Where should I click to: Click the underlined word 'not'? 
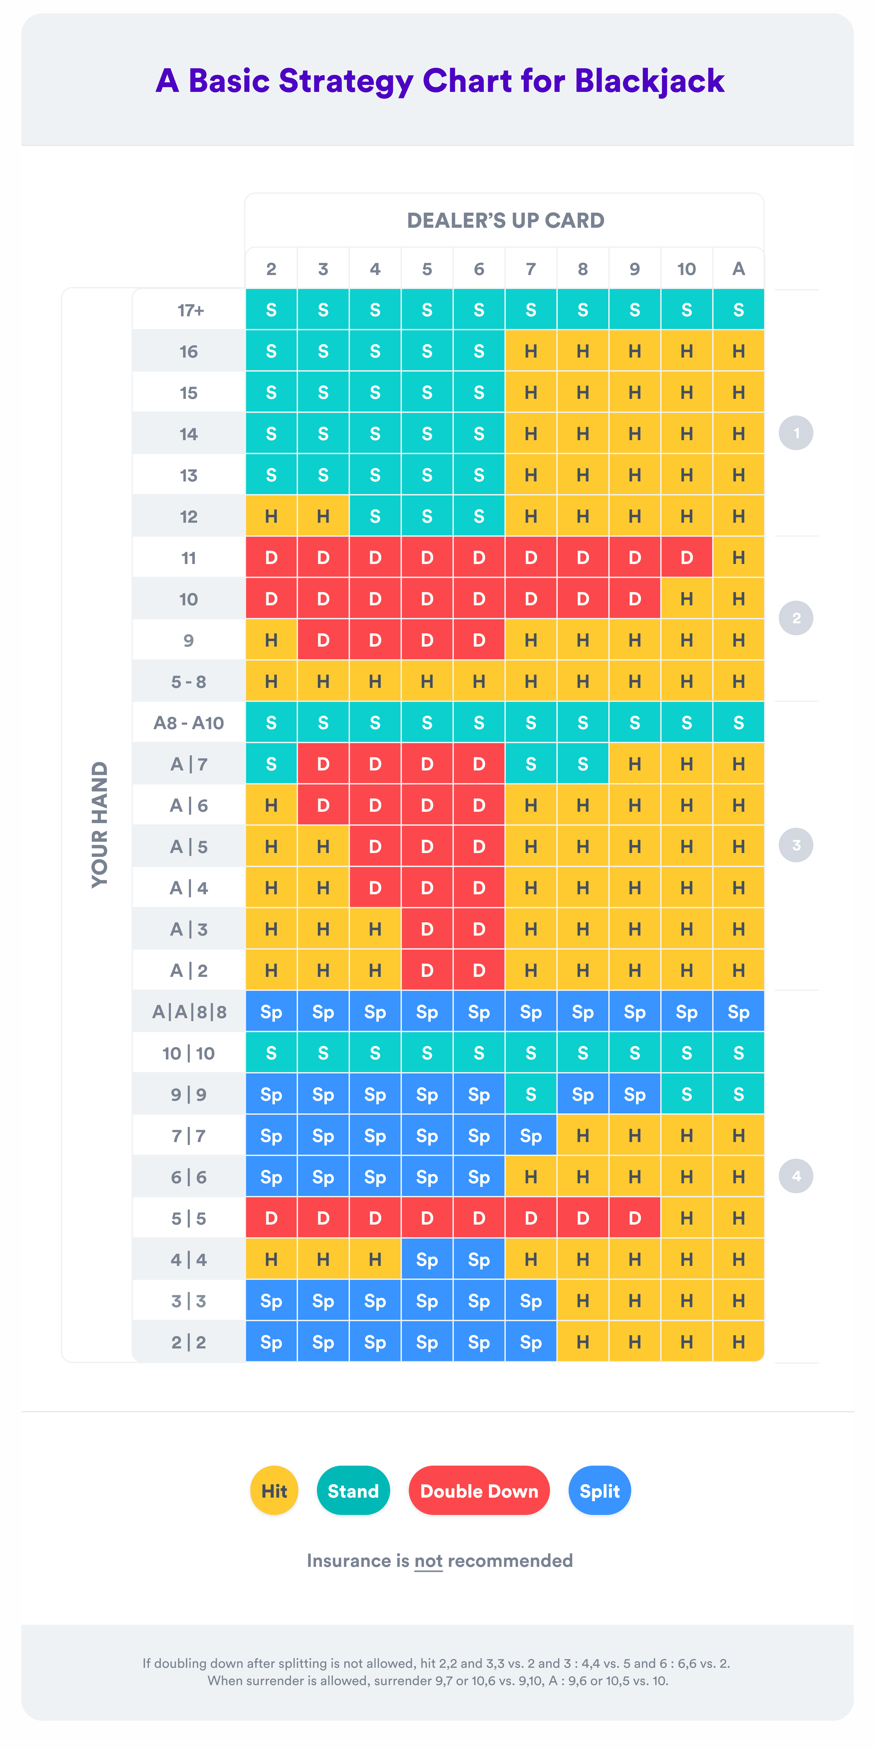[429, 1561]
